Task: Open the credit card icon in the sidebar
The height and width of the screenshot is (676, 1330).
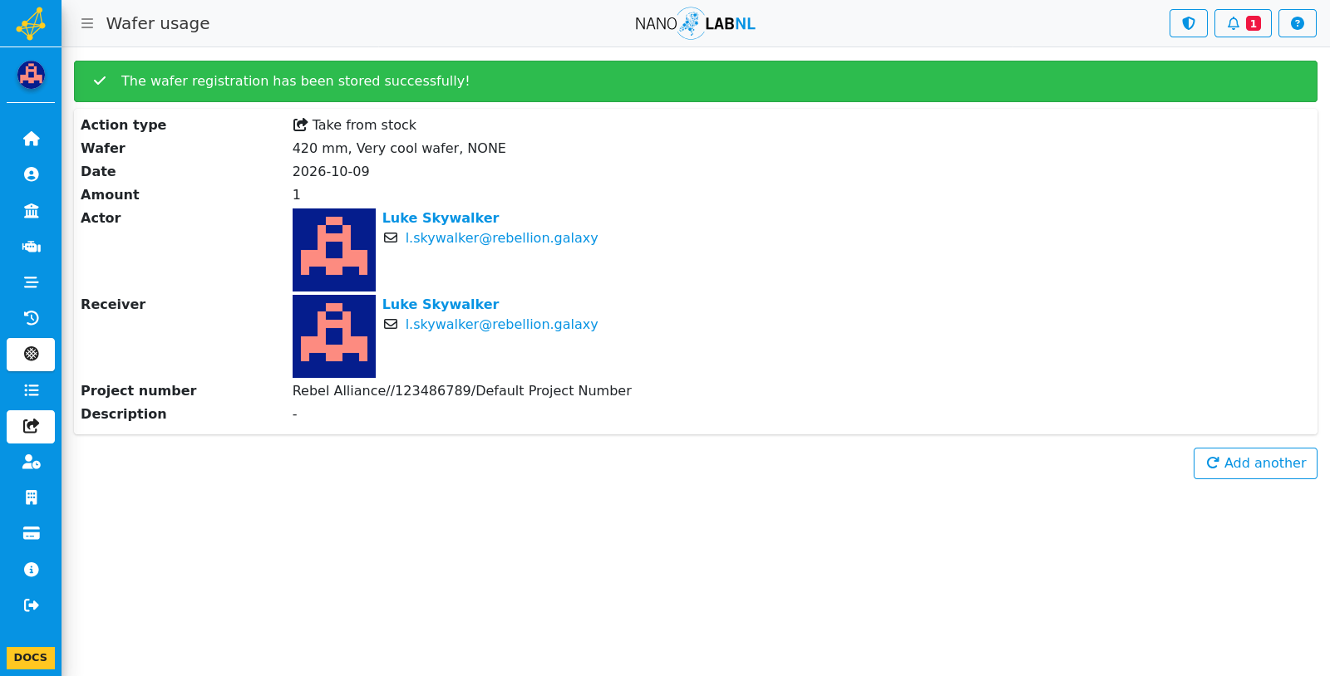Action: point(31,533)
